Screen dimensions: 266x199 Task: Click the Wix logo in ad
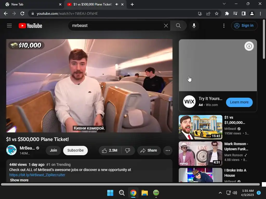click(x=189, y=102)
